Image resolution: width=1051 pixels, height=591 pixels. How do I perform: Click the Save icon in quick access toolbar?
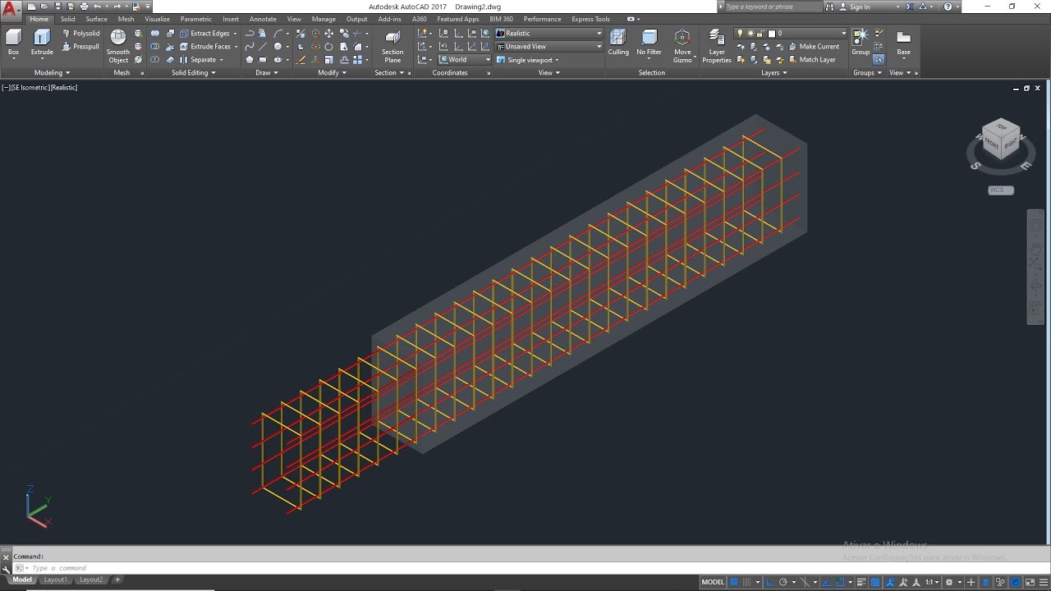[x=57, y=7]
